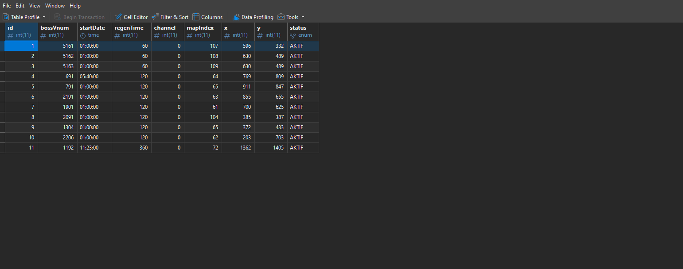Select the y cell 625
This screenshot has width=683, height=269.
pos(271,107)
